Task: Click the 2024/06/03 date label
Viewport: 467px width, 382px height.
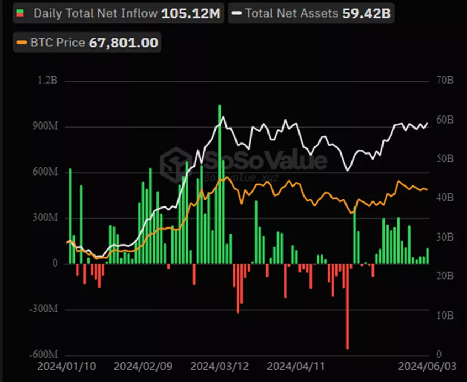Action: point(422,365)
